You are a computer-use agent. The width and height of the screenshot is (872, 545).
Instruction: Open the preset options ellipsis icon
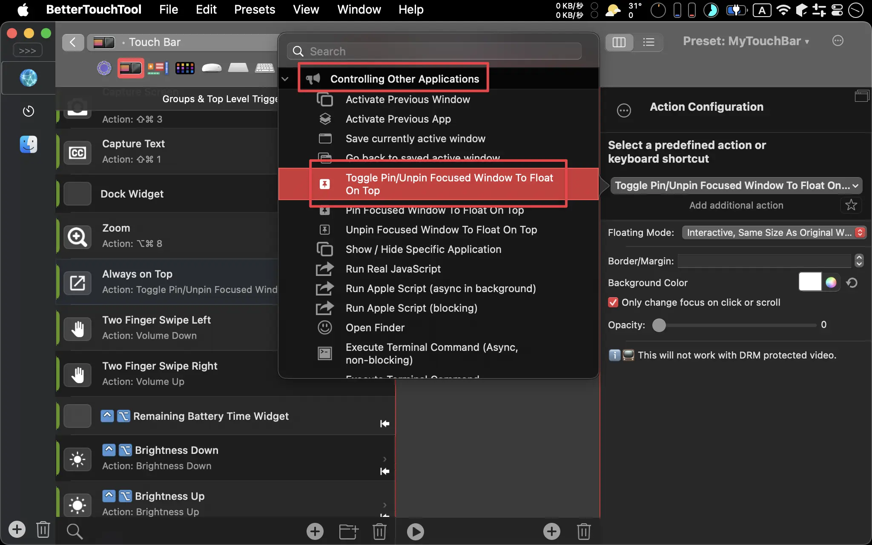838,41
